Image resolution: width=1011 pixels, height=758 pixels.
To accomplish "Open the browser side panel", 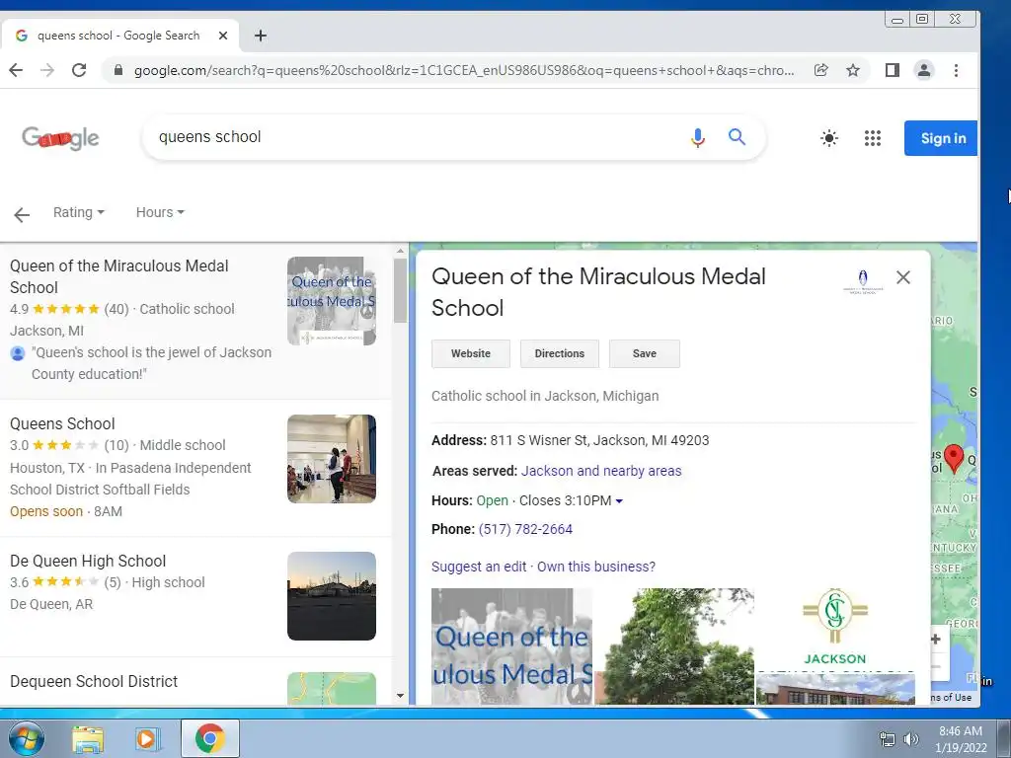I will (893, 70).
